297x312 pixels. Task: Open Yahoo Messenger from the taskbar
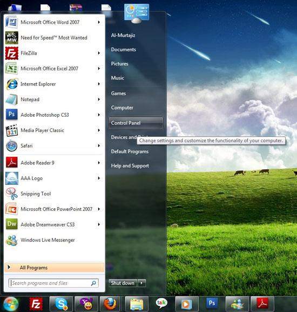86,304
